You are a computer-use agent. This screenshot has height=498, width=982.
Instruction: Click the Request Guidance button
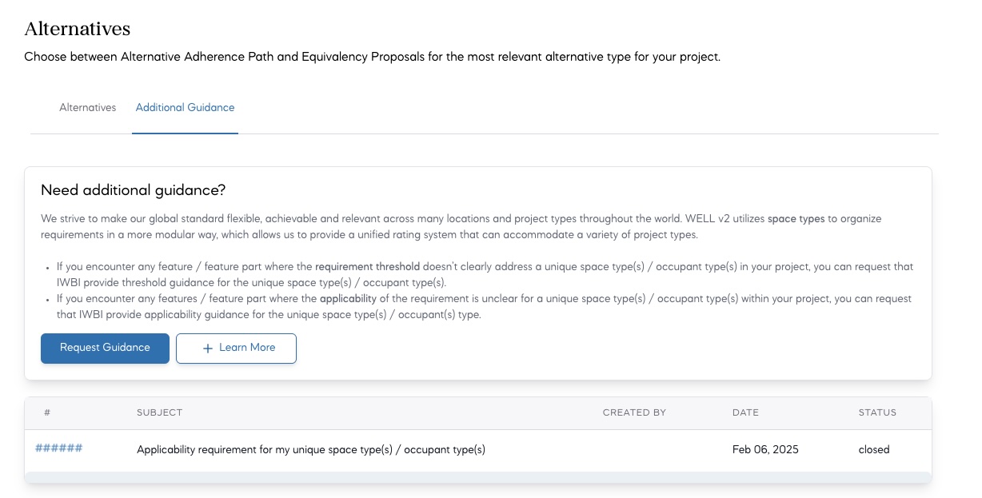(105, 348)
